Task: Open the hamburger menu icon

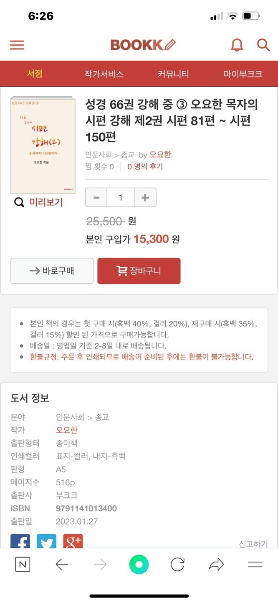Action: tap(17, 45)
